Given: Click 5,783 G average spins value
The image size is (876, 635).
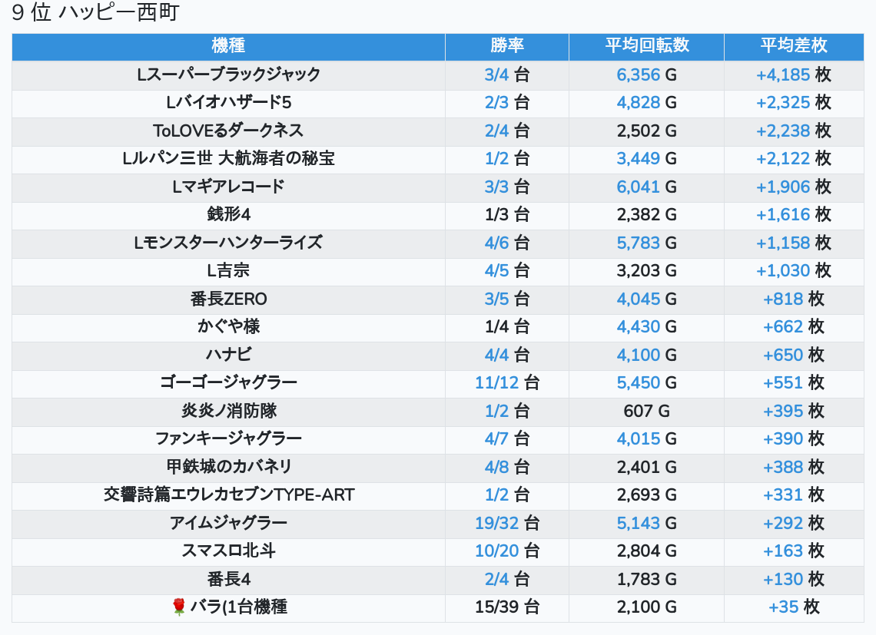Looking at the screenshot, I should pos(646,243).
